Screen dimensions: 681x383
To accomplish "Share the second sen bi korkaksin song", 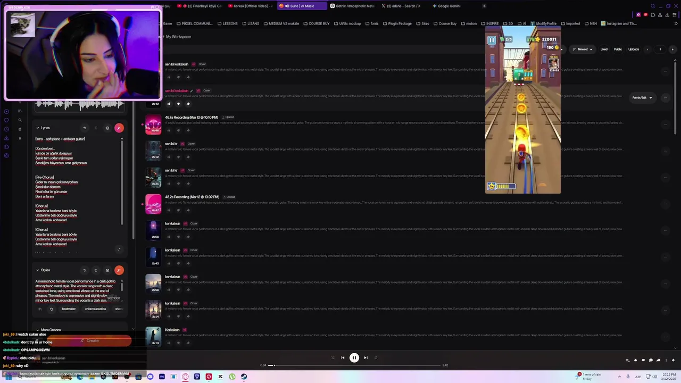I will tap(188, 104).
